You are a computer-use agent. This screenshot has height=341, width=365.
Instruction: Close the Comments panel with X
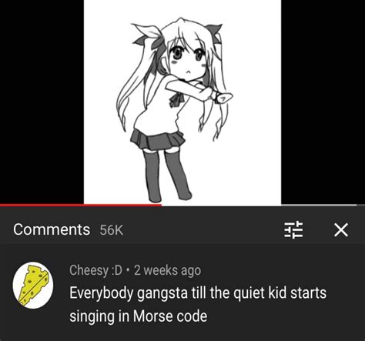coord(341,229)
